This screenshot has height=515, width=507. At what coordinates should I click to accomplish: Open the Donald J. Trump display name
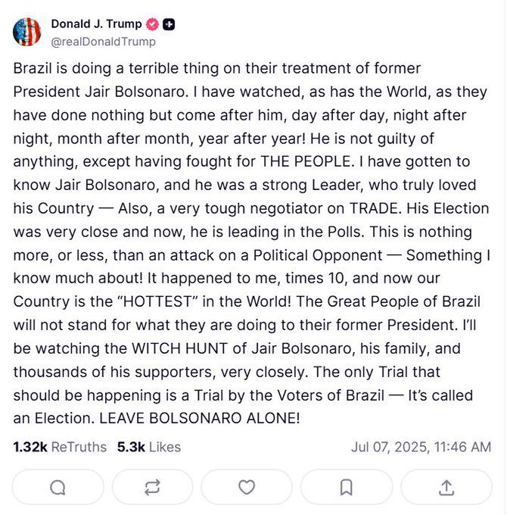[96, 23]
